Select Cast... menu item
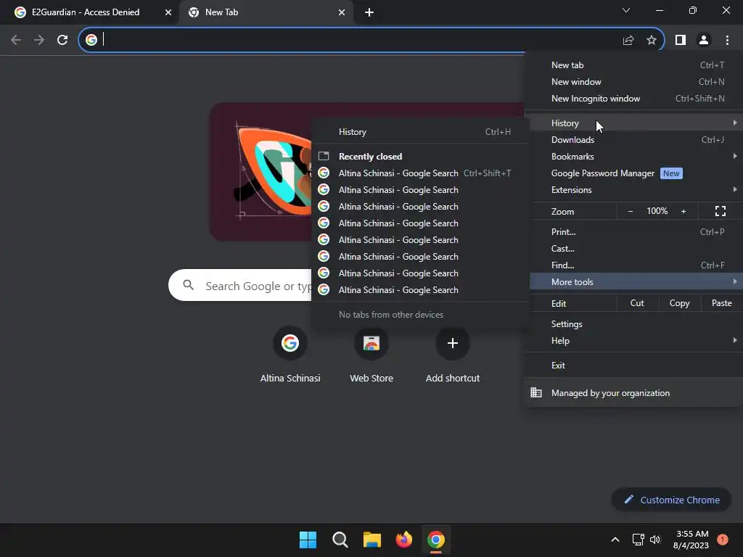The width and height of the screenshot is (743, 557). 634,249
